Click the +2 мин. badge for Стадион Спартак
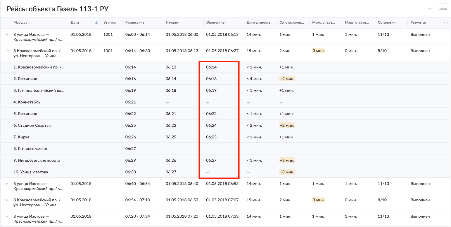The image size is (451, 227). tap(287, 125)
